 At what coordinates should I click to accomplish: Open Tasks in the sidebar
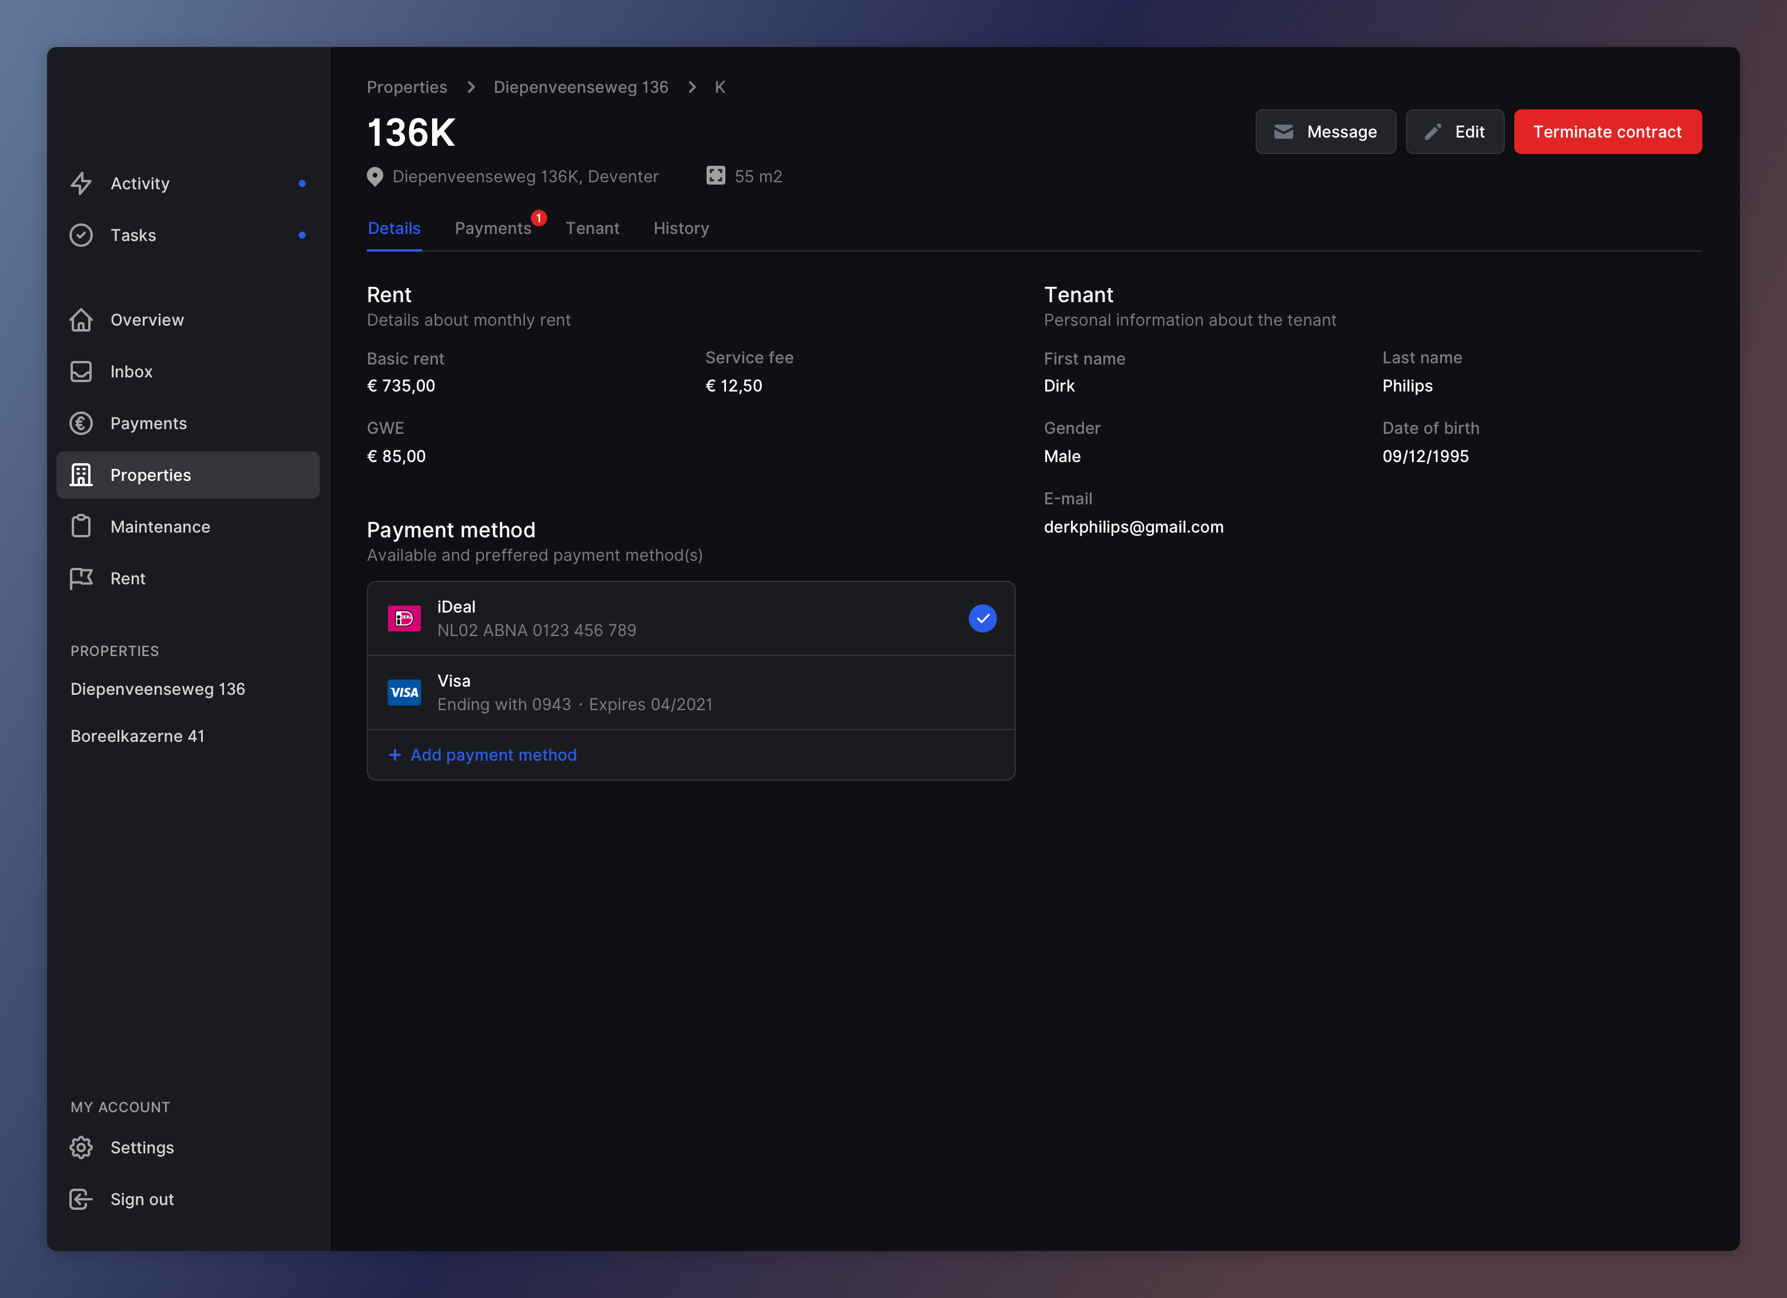188,235
